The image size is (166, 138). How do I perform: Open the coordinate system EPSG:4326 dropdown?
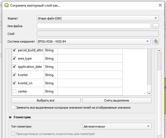coord(94,41)
